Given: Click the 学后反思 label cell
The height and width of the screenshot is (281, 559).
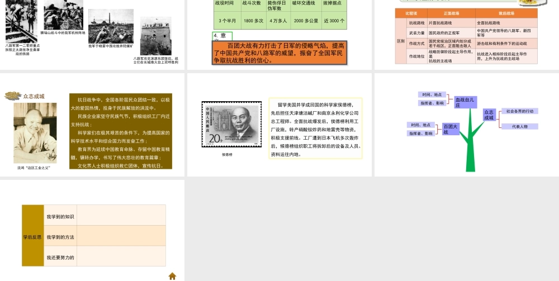Looking at the screenshot, I should coord(33,235).
